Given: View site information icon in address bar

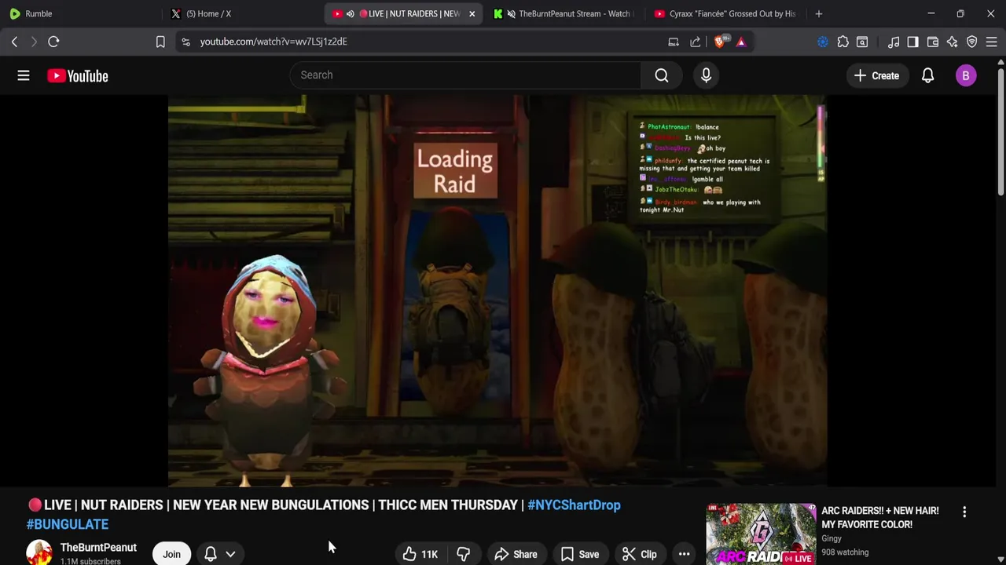Looking at the screenshot, I should (x=185, y=42).
